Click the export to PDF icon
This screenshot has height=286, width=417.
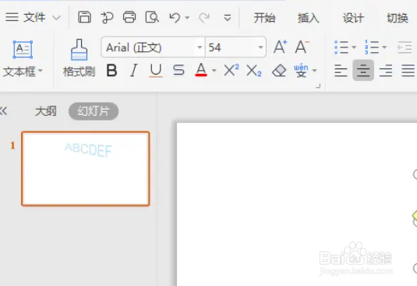107,18
